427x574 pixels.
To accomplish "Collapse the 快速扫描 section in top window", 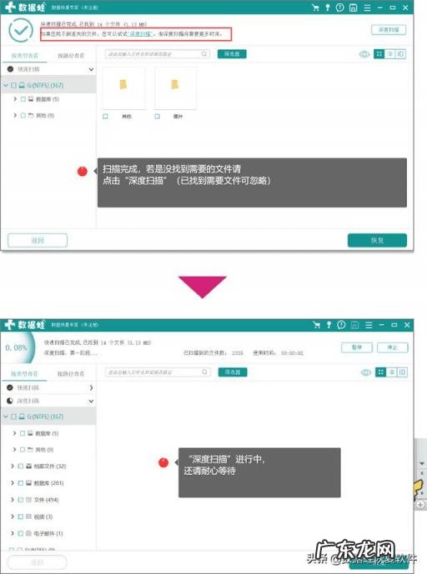I will pyautogui.click(x=91, y=69).
